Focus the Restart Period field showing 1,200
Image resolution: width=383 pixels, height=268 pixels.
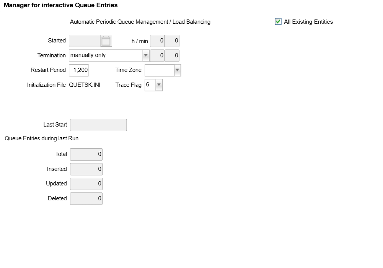(x=79, y=70)
